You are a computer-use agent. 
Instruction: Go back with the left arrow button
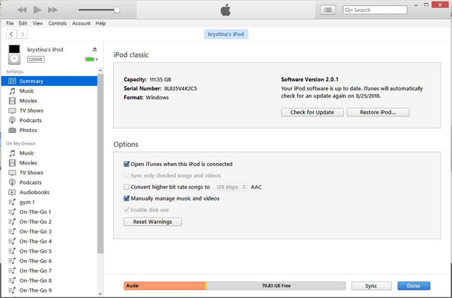pos(11,35)
